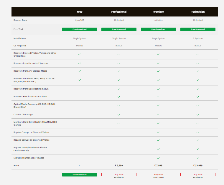Click the Premium checkmark for Repairs Multiple Videos or Photos
This screenshot has width=224, height=185.
[x=158, y=149]
